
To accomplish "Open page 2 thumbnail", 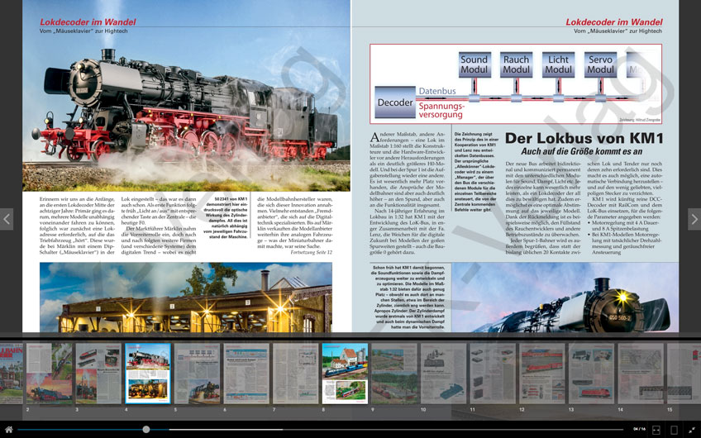I will [x=49, y=374].
